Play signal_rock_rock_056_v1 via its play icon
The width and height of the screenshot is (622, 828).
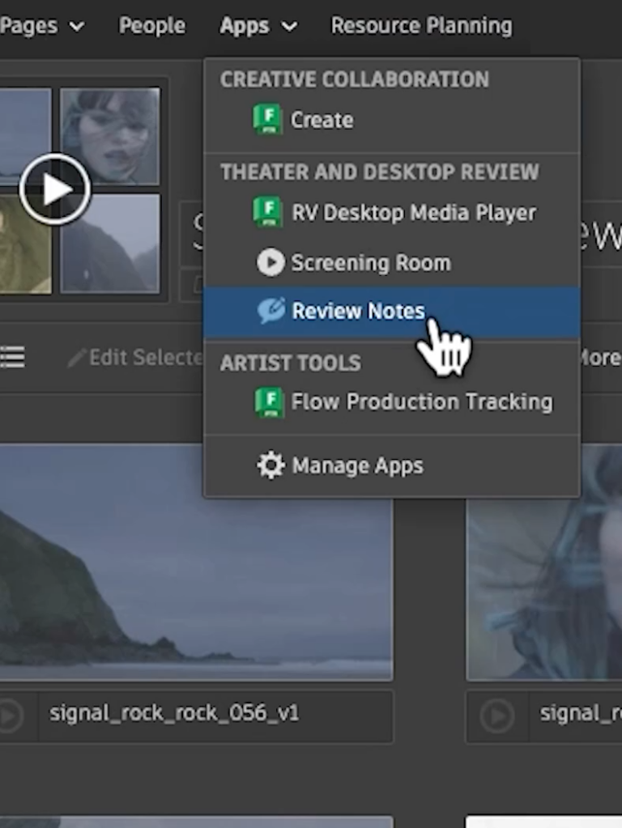[x=11, y=715]
